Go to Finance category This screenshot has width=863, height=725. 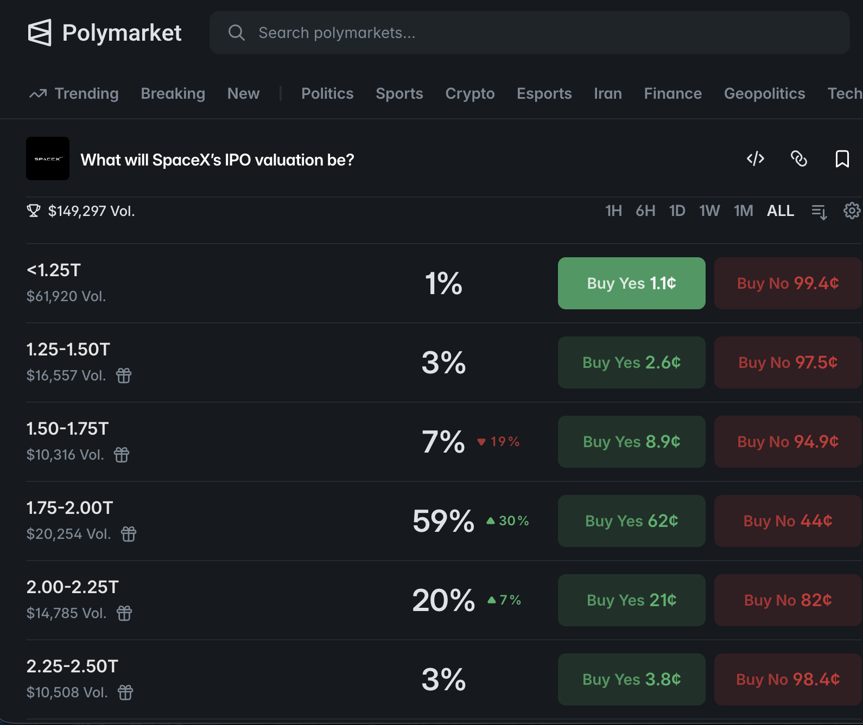click(673, 93)
